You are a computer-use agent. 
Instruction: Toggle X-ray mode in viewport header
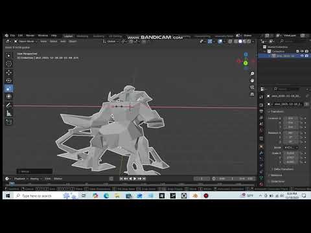[x=230, y=41]
